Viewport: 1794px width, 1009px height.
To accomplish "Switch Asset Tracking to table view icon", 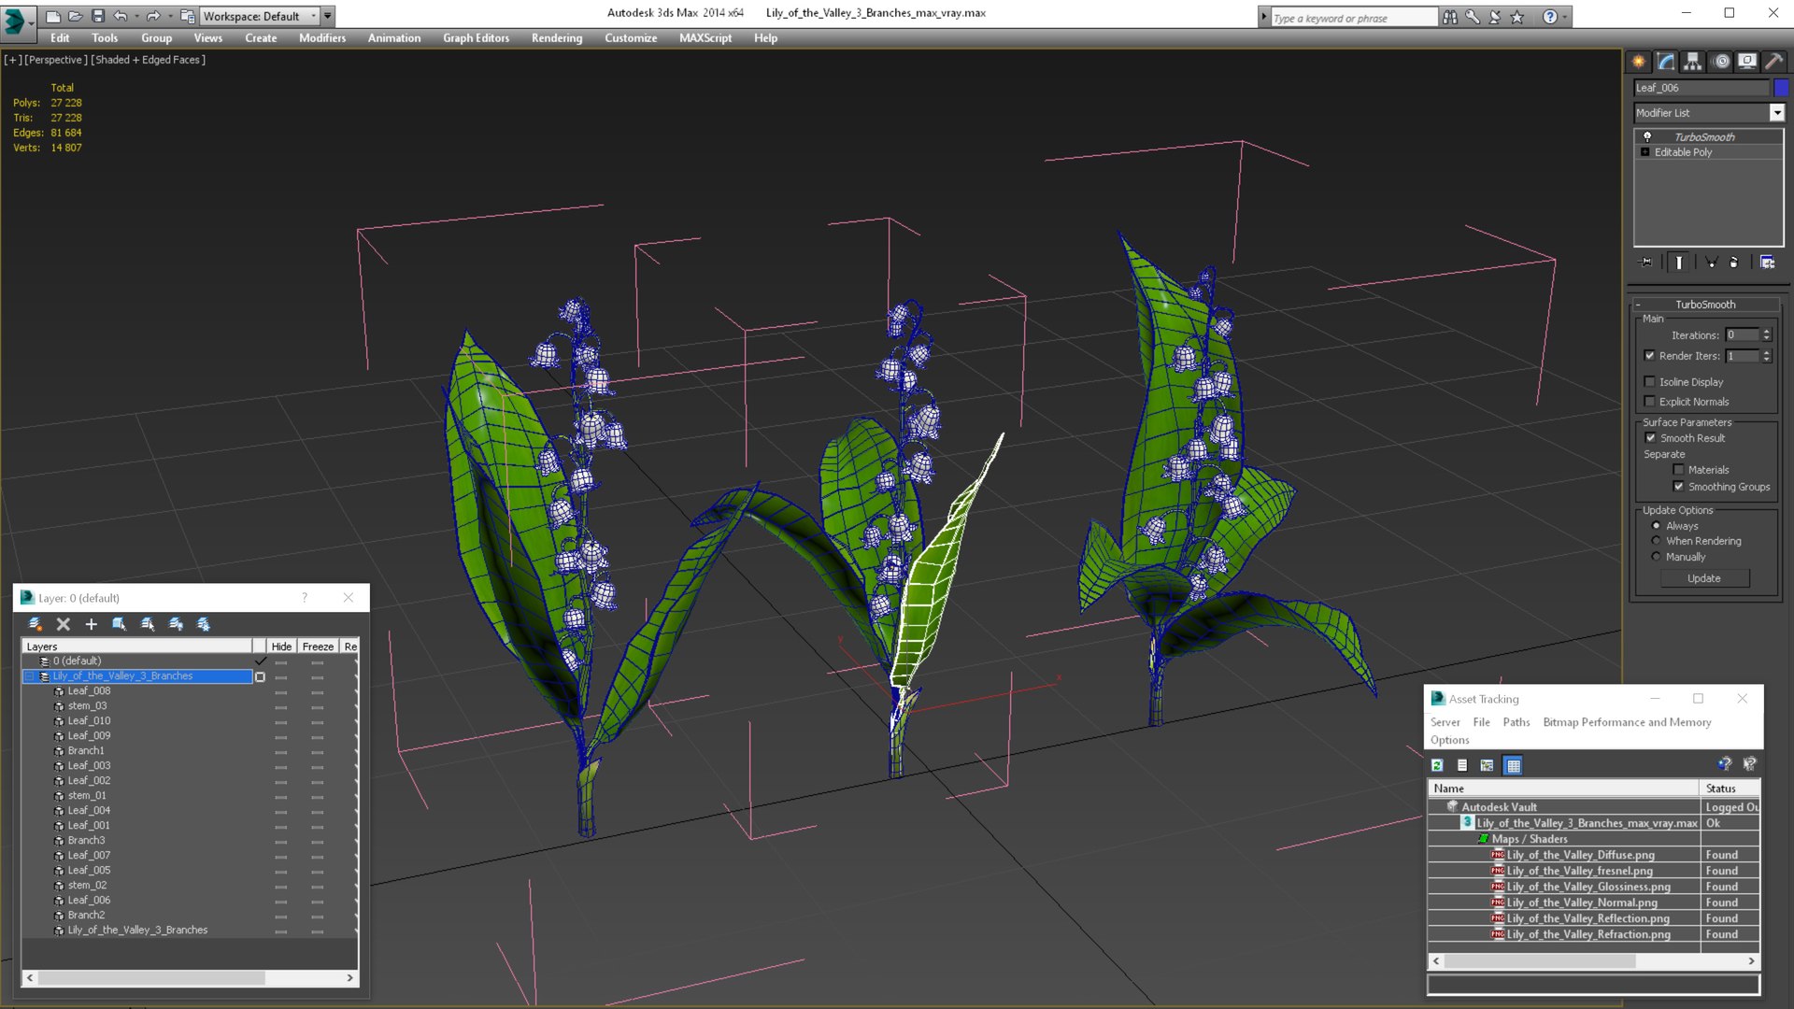I will point(1514,765).
